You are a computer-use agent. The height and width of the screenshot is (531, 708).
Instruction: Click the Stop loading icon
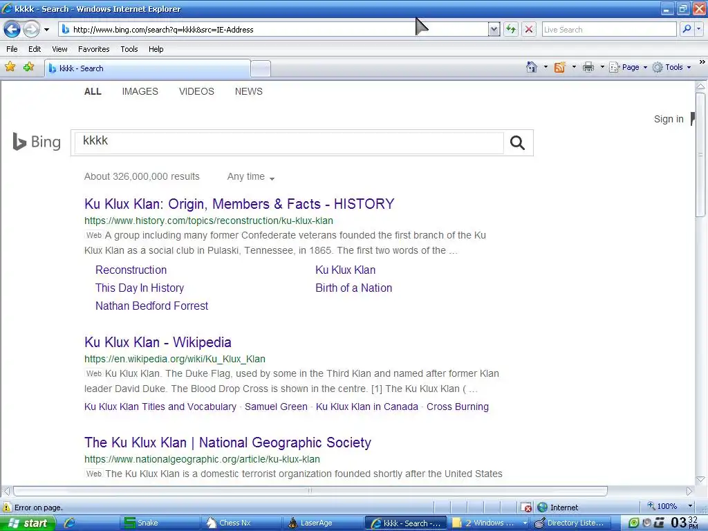(529, 30)
